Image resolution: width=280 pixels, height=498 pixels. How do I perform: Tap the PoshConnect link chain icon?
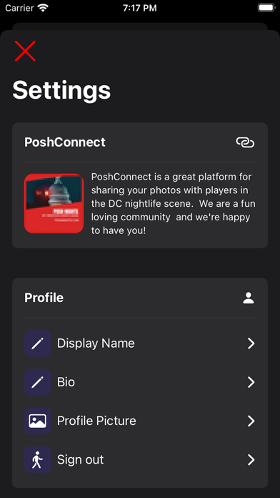tap(245, 142)
